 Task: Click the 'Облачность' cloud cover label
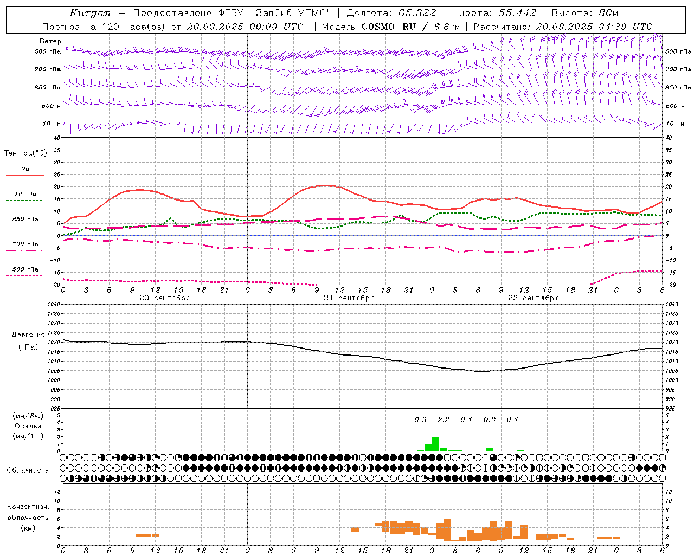point(28,470)
